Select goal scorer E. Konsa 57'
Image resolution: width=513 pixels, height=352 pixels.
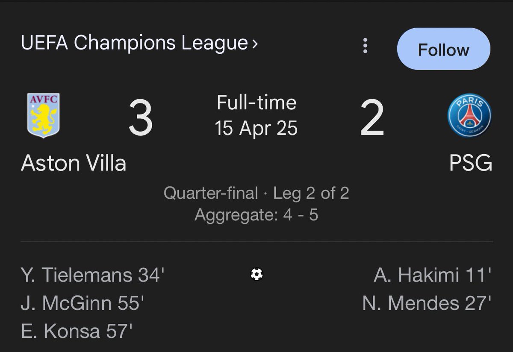[77, 331]
